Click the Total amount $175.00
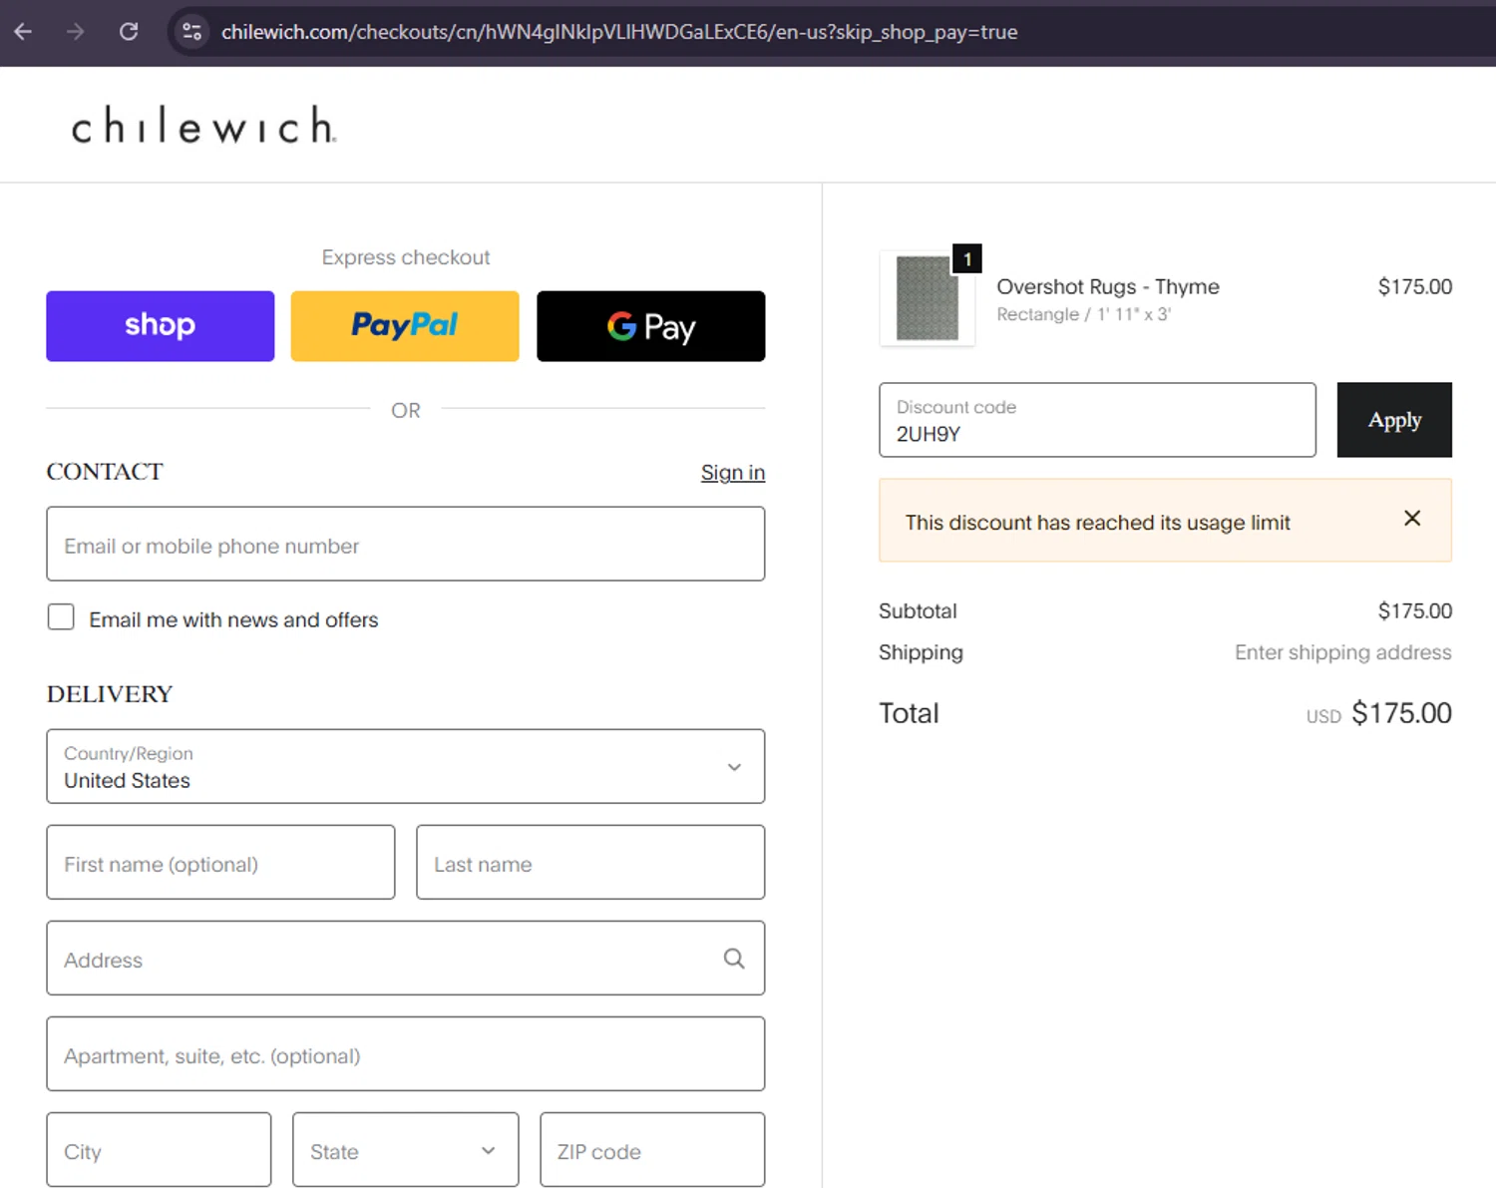The height and width of the screenshot is (1188, 1496). click(x=1401, y=713)
